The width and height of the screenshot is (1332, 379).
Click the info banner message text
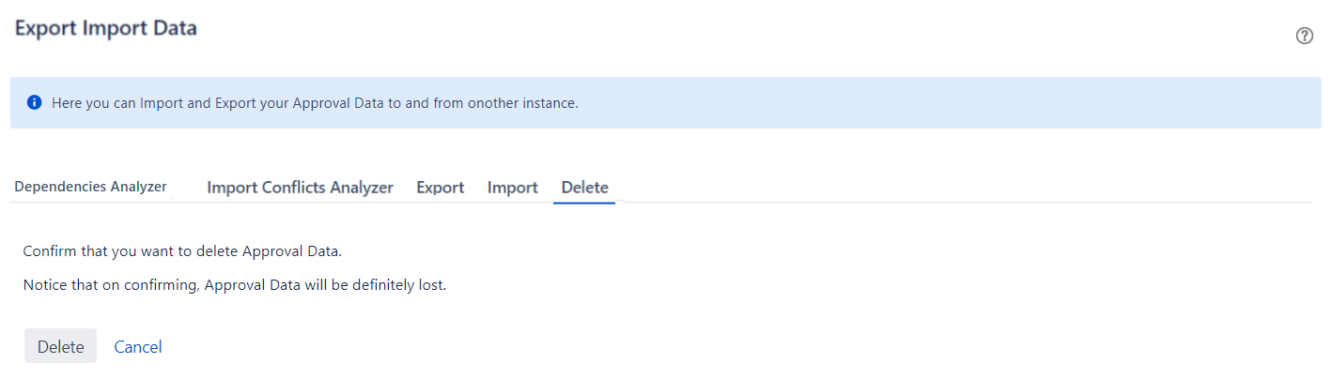click(x=315, y=103)
